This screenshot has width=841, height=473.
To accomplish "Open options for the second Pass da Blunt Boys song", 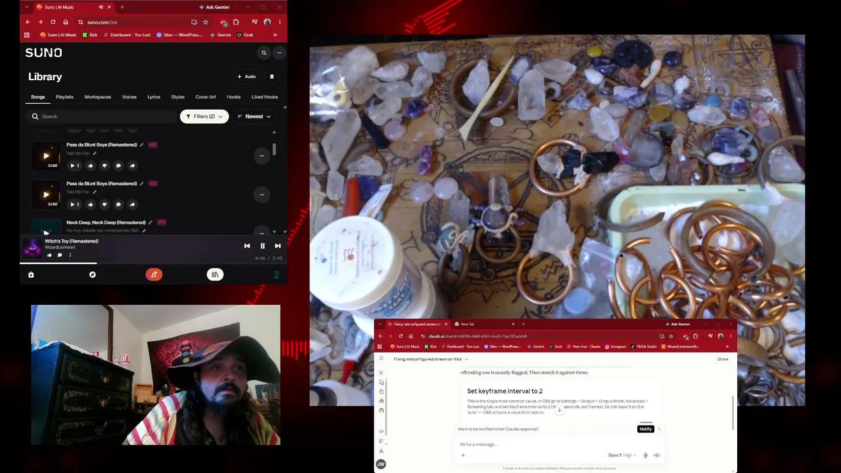I will [x=261, y=194].
